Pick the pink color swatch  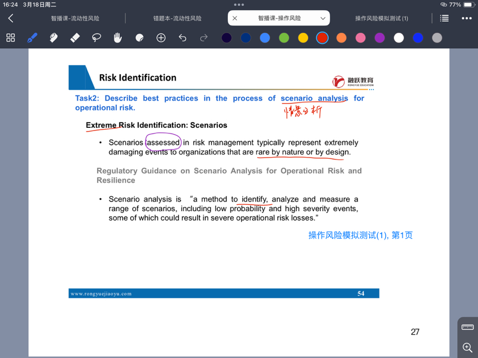pos(360,38)
